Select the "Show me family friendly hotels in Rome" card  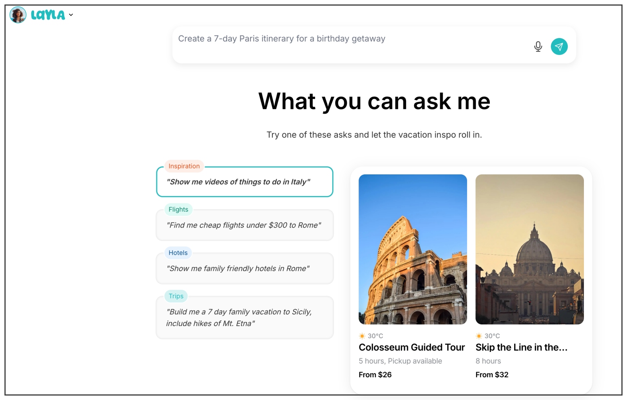pos(245,268)
